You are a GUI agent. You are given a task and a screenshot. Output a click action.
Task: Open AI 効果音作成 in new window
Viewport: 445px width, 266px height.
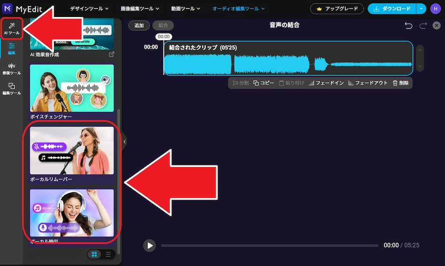point(112,54)
